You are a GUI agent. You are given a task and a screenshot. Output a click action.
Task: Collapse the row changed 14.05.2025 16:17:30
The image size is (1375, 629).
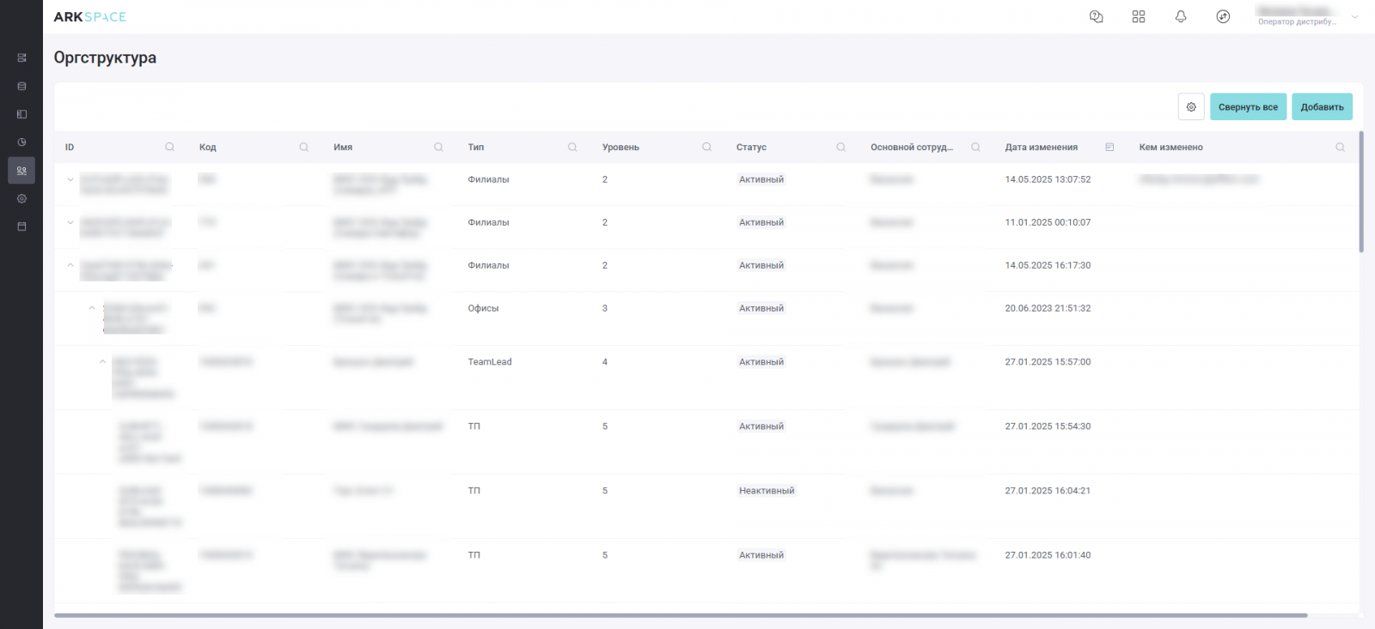[x=70, y=265]
